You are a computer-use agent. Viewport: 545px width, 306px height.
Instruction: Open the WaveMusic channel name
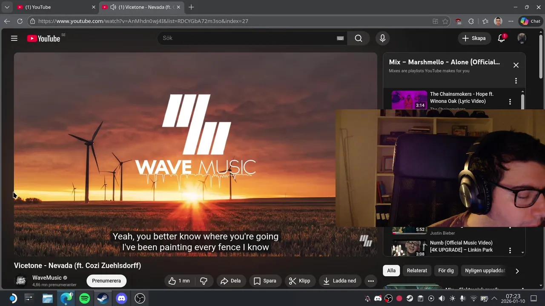coord(47,278)
